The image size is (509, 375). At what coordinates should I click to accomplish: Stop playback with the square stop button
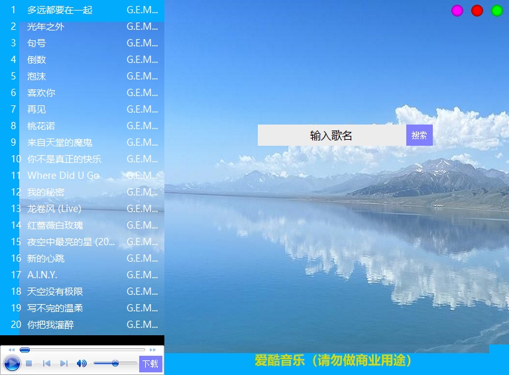click(29, 364)
